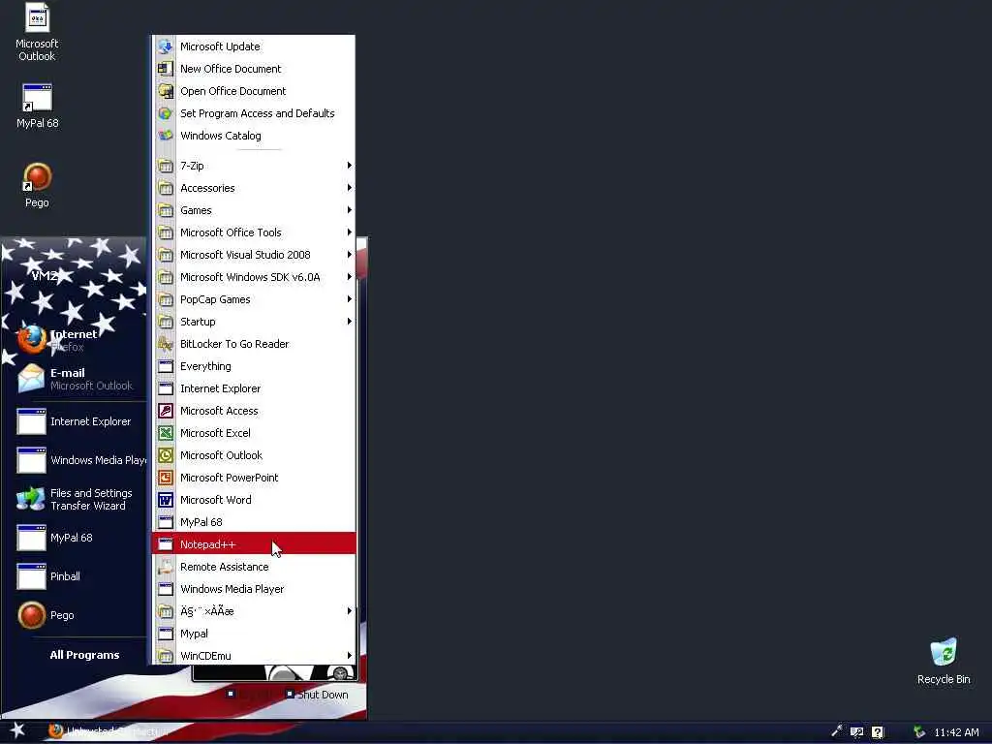Image resolution: width=992 pixels, height=744 pixels.
Task: Click the language bar keyboard tray icon
Action: [856, 732]
